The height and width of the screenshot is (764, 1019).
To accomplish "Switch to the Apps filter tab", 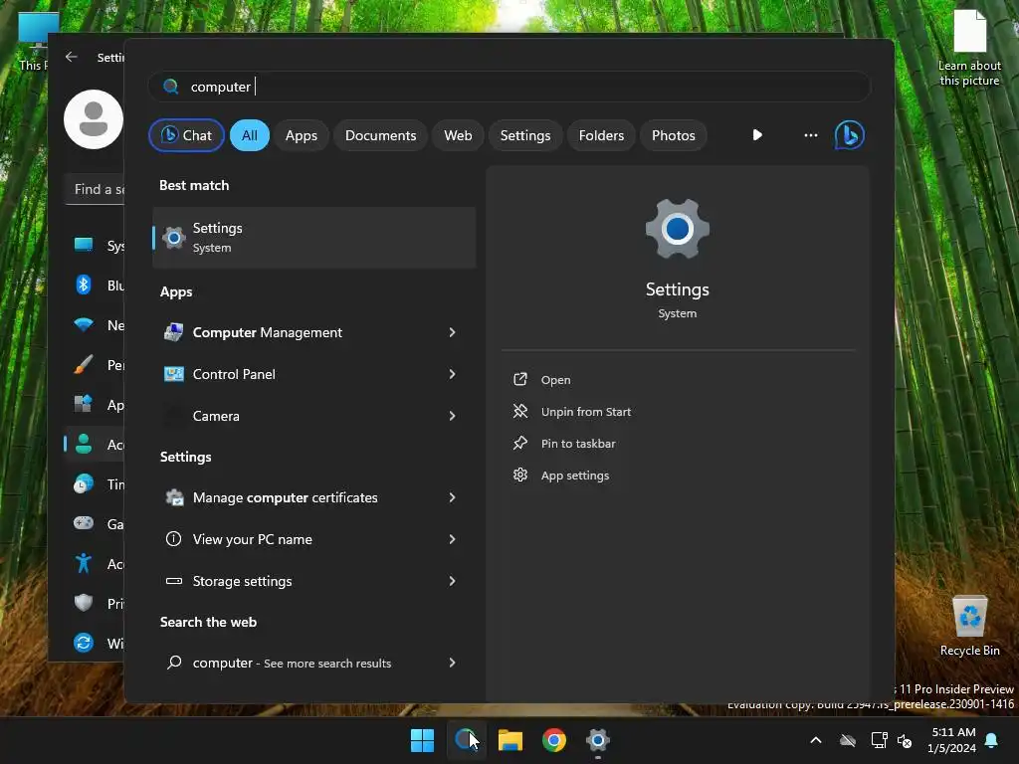I will click(x=301, y=135).
